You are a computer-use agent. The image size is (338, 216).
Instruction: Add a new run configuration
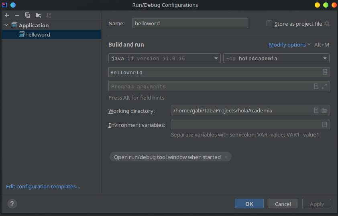[x=7, y=15]
